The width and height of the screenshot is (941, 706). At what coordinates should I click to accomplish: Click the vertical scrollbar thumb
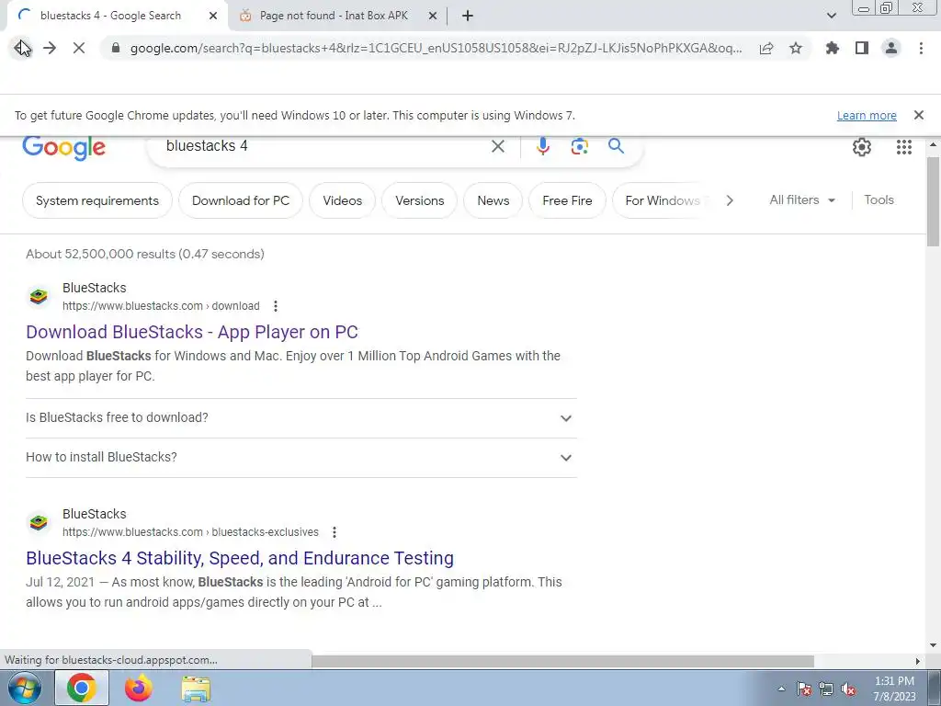point(933,201)
